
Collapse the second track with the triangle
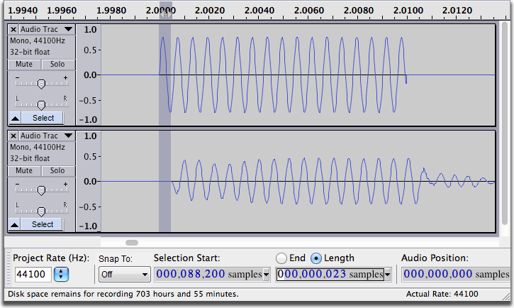(14, 225)
